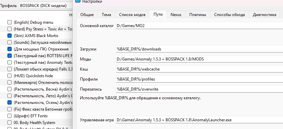Enable (Шрифт) EFT Fonts checkbox
Screen dimensions: 283x129
click(x=9, y=116)
